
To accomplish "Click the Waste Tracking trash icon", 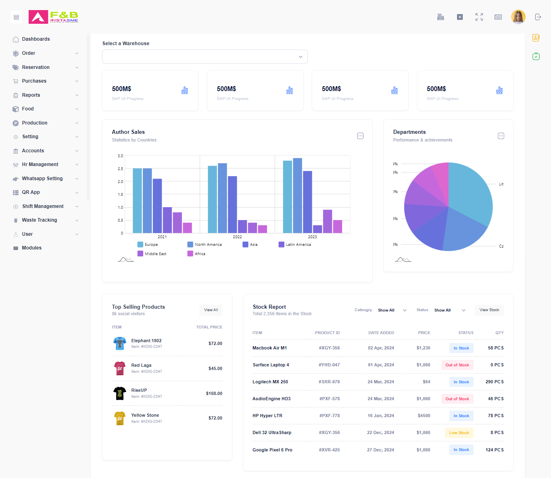I will click(16, 220).
